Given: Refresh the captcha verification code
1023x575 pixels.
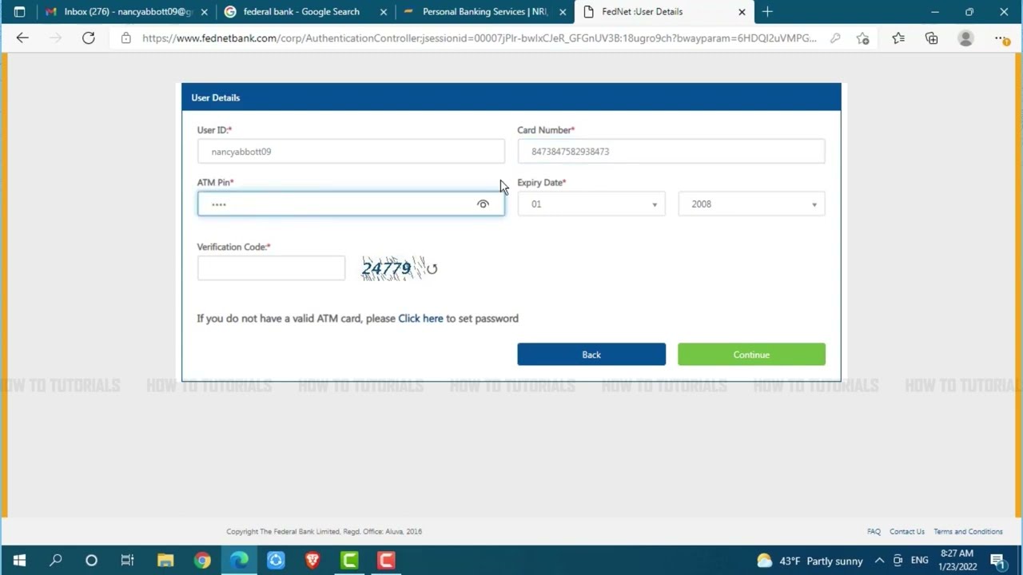Looking at the screenshot, I should (x=432, y=269).
